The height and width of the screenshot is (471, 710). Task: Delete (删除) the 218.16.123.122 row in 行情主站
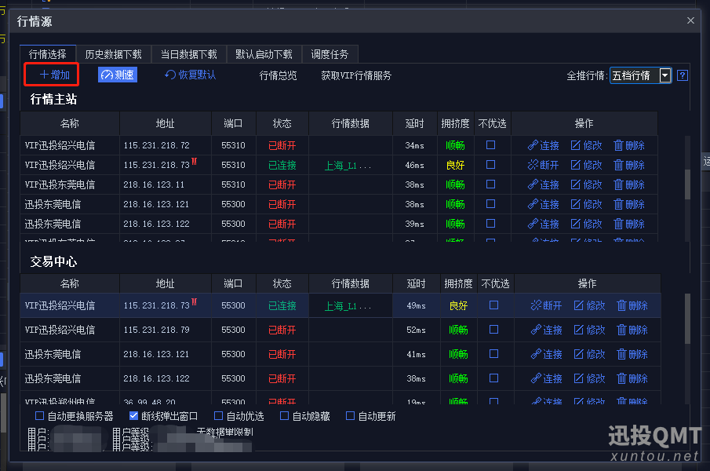click(629, 224)
